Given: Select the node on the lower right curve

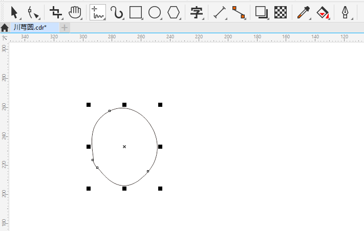Looking at the screenshot, I should coord(148,171).
